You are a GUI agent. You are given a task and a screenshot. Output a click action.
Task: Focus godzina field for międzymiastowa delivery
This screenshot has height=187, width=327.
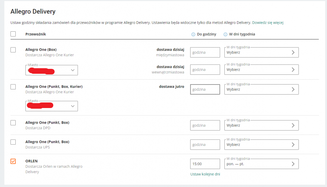tap(205, 52)
